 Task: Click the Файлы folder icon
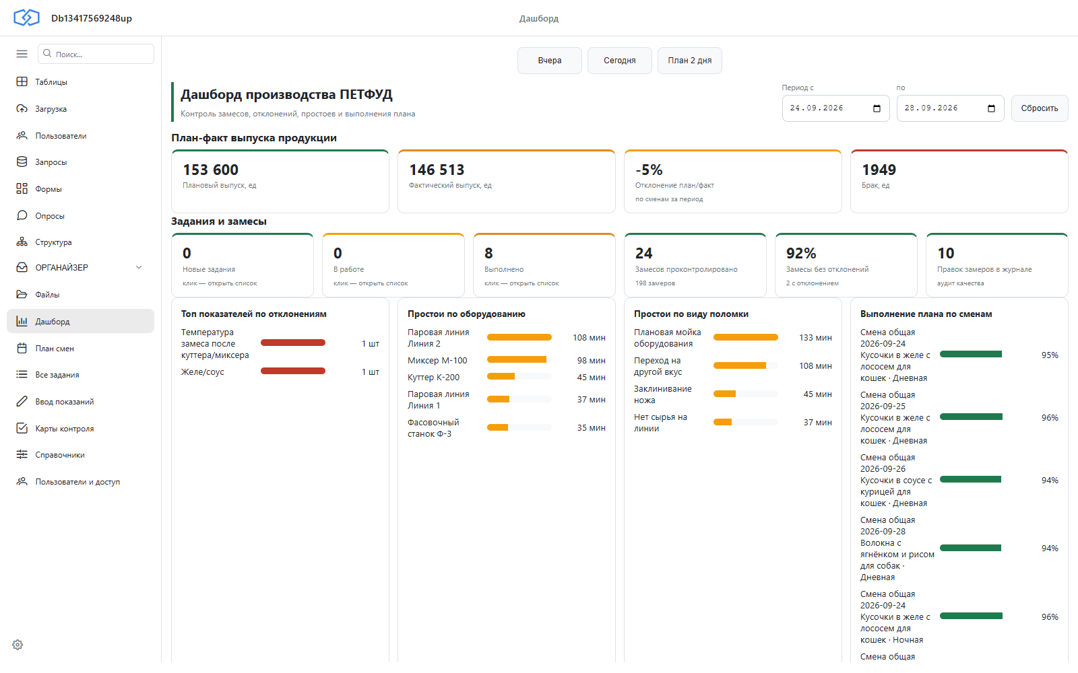pyautogui.click(x=22, y=294)
